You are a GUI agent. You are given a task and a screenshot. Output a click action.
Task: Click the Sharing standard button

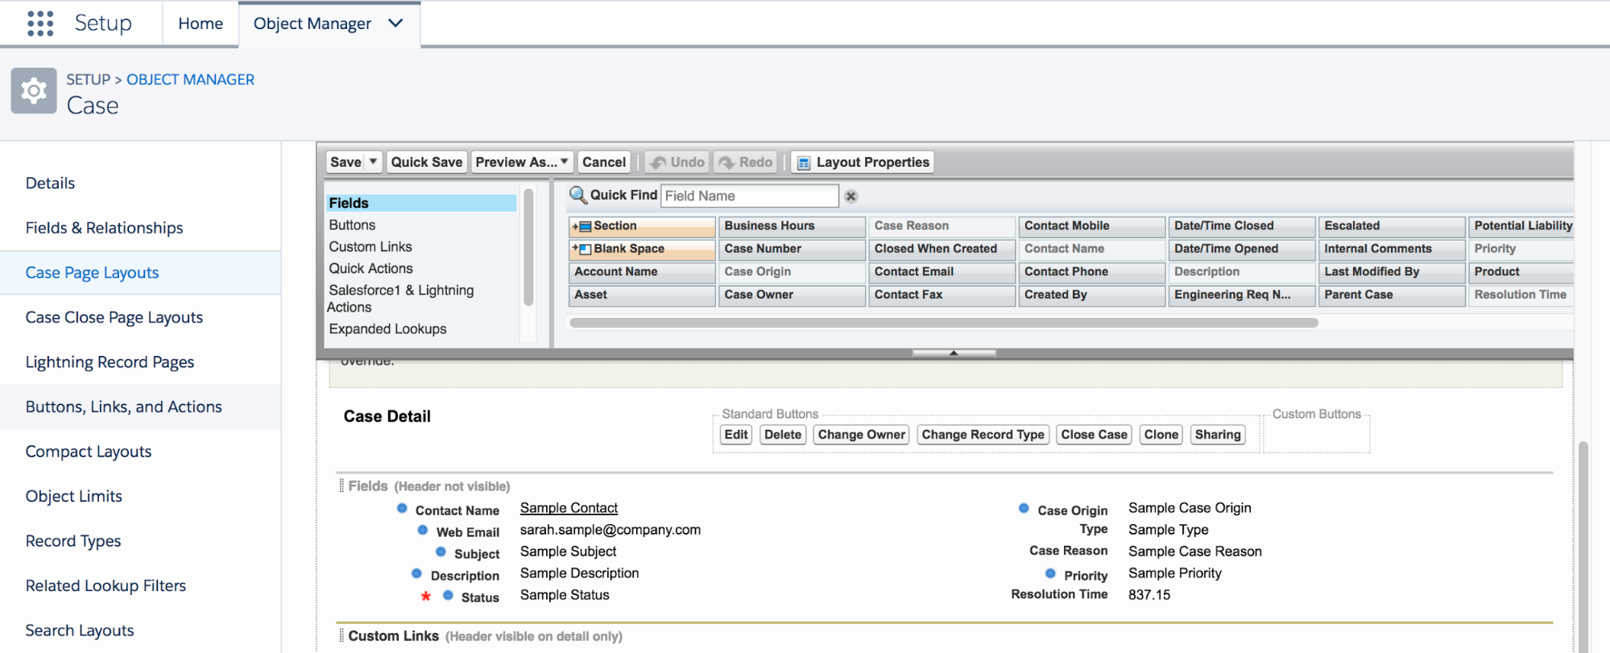(x=1218, y=435)
